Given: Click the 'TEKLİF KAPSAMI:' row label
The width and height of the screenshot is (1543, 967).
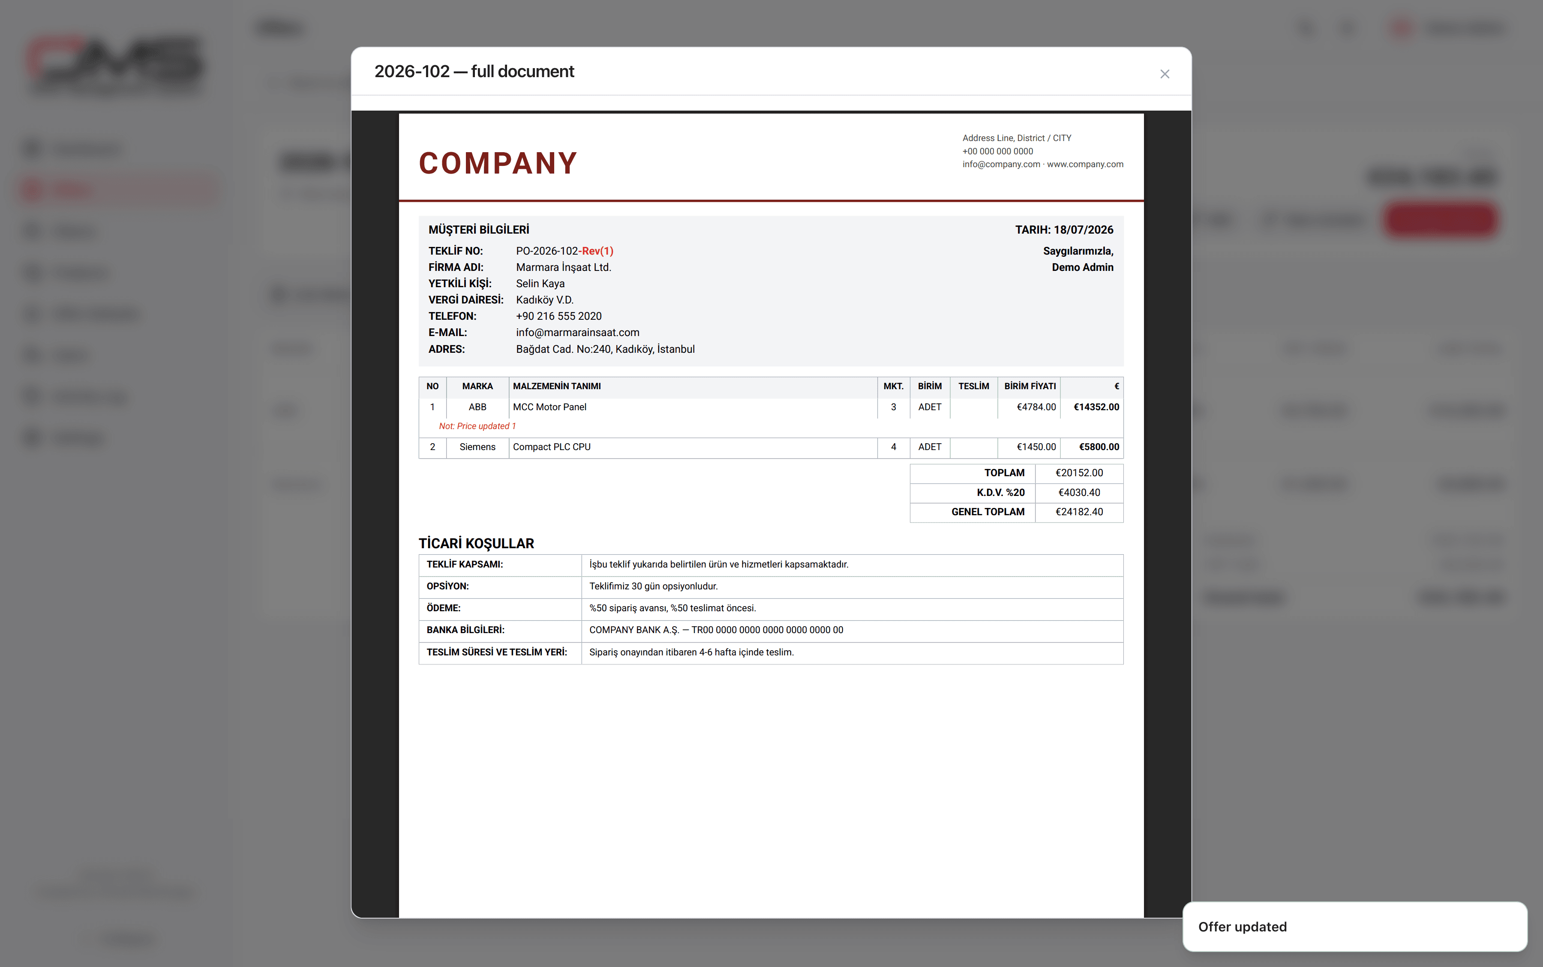Looking at the screenshot, I should pos(464,564).
